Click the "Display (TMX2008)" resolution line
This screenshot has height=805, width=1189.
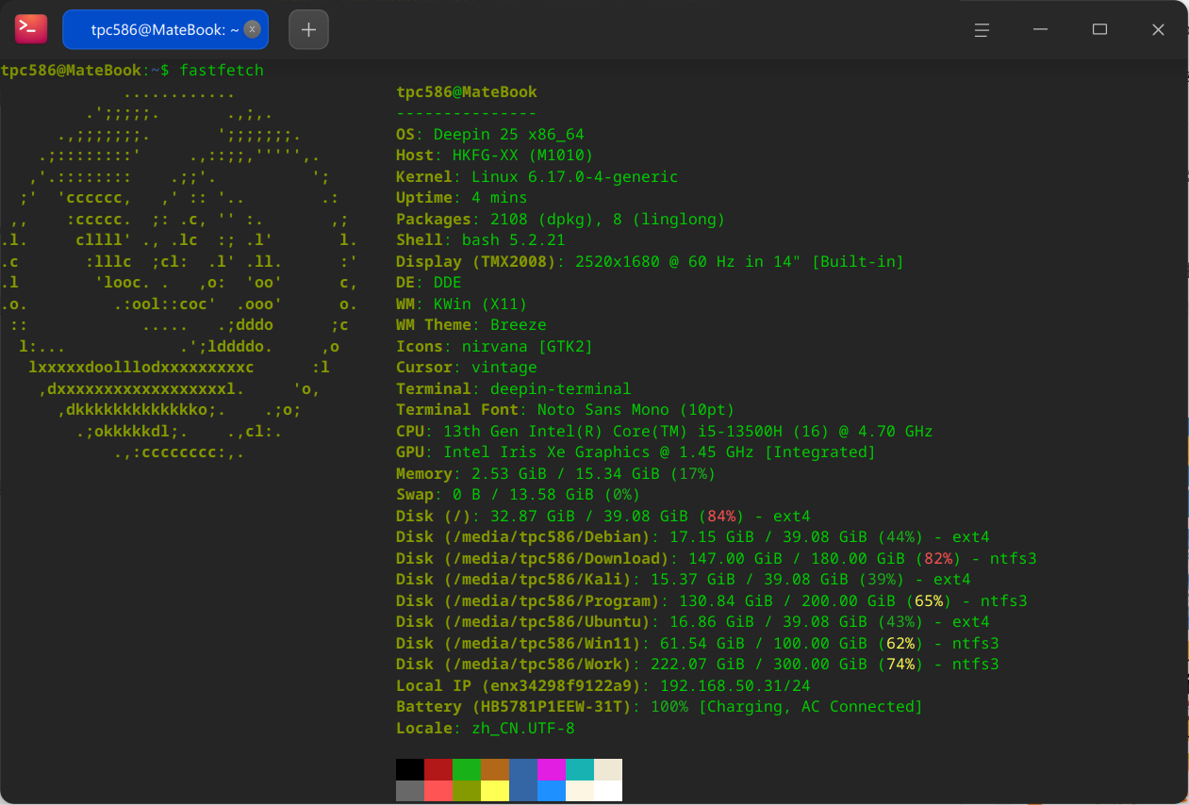click(x=650, y=261)
